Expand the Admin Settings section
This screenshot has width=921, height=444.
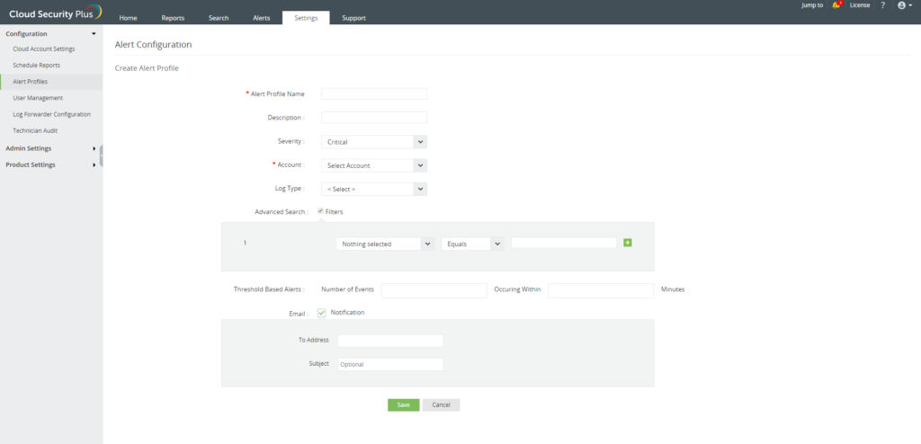50,148
